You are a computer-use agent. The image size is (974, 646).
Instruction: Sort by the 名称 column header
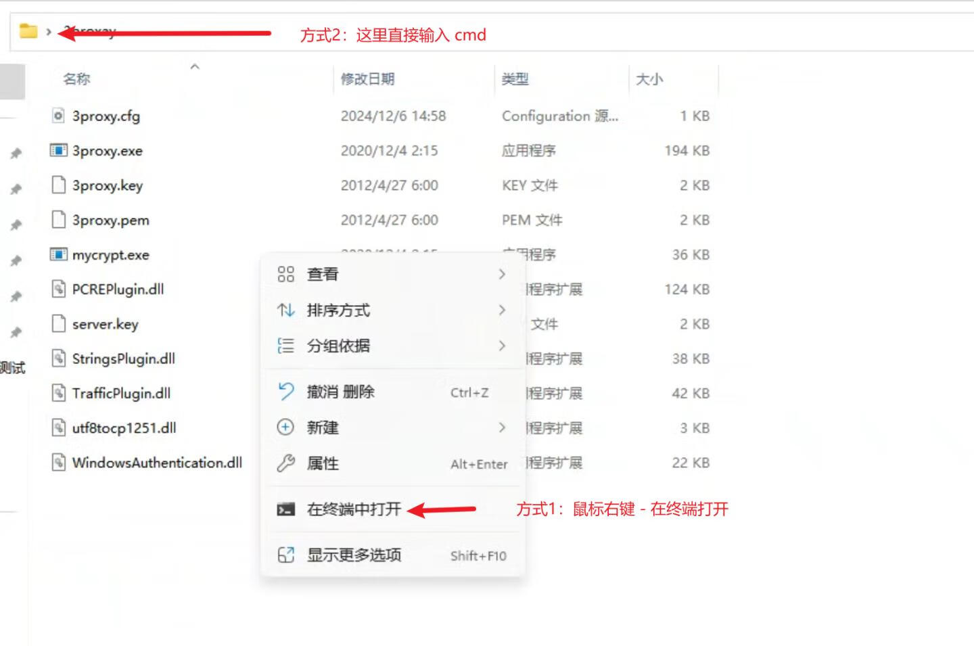pos(76,79)
